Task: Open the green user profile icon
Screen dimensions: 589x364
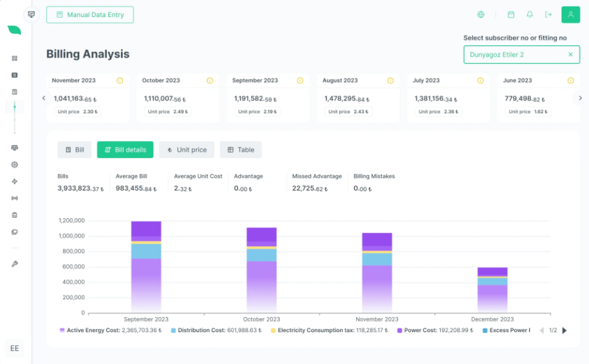Action: (x=571, y=15)
